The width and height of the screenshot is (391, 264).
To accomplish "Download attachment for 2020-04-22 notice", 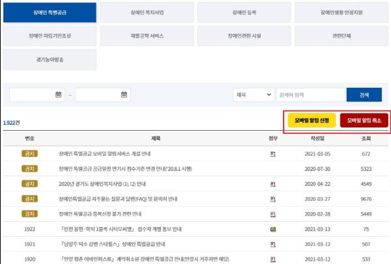I will 273,184.
